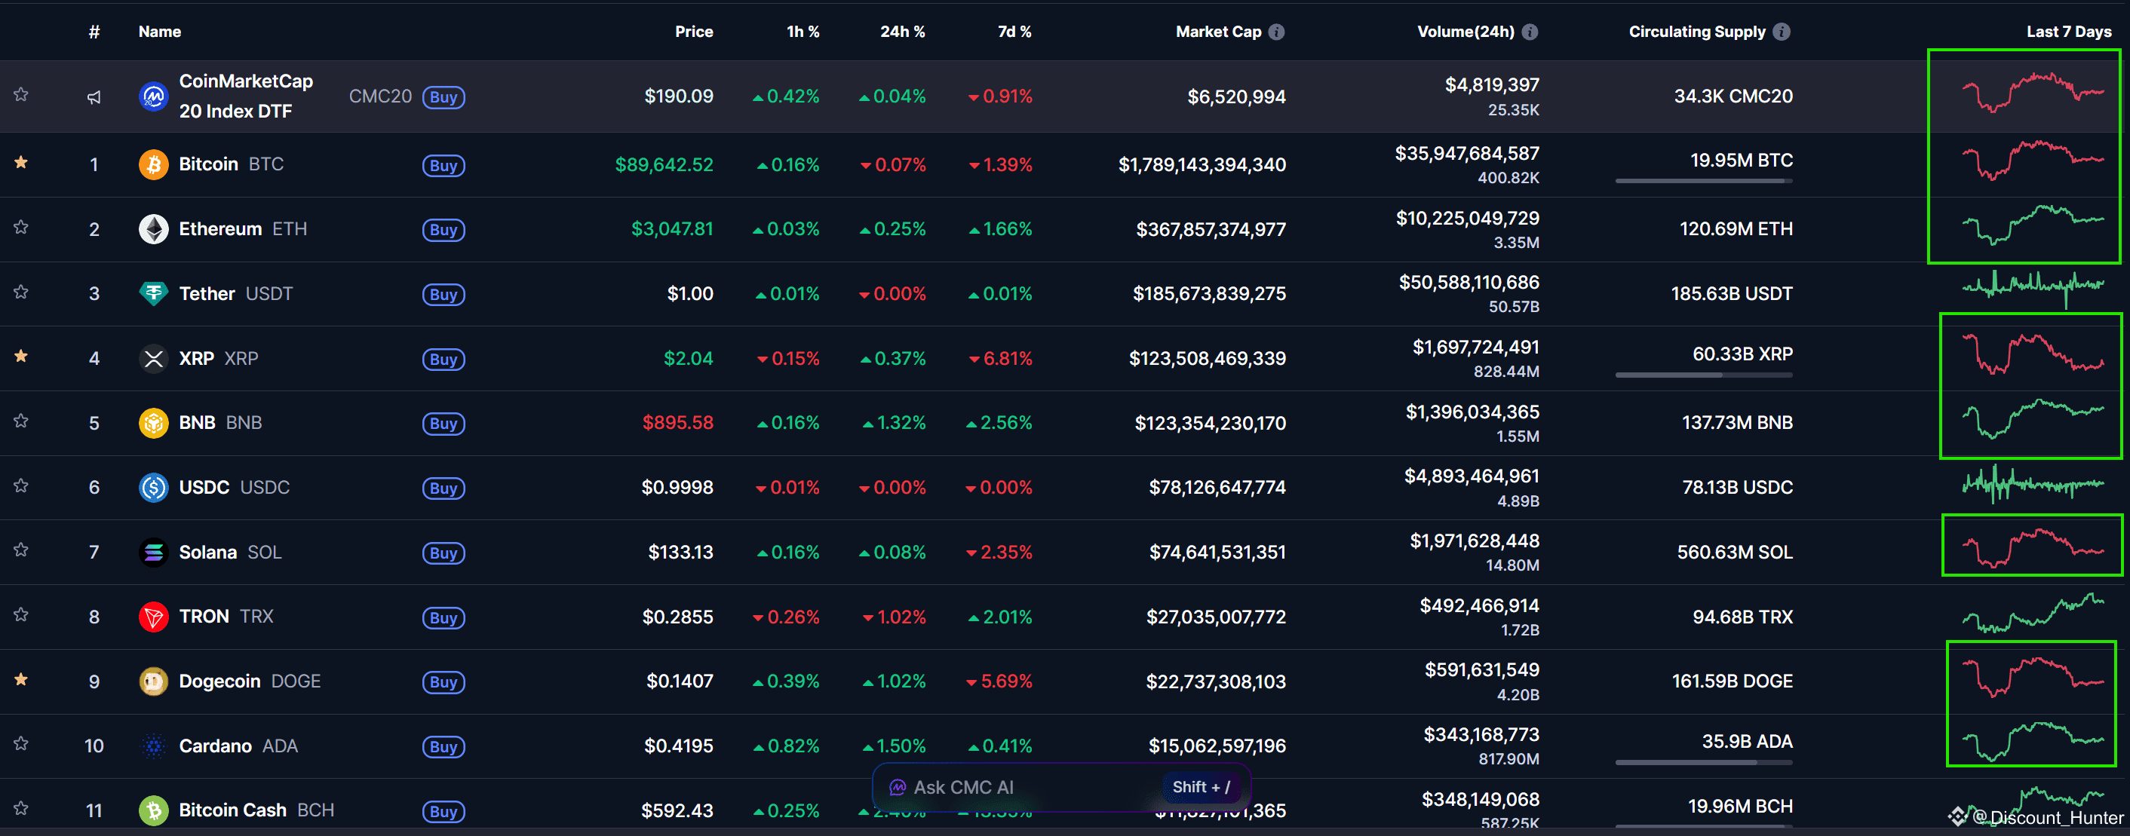The image size is (2130, 836).
Task: Sort table by Price column
Action: [x=693, y=32]
